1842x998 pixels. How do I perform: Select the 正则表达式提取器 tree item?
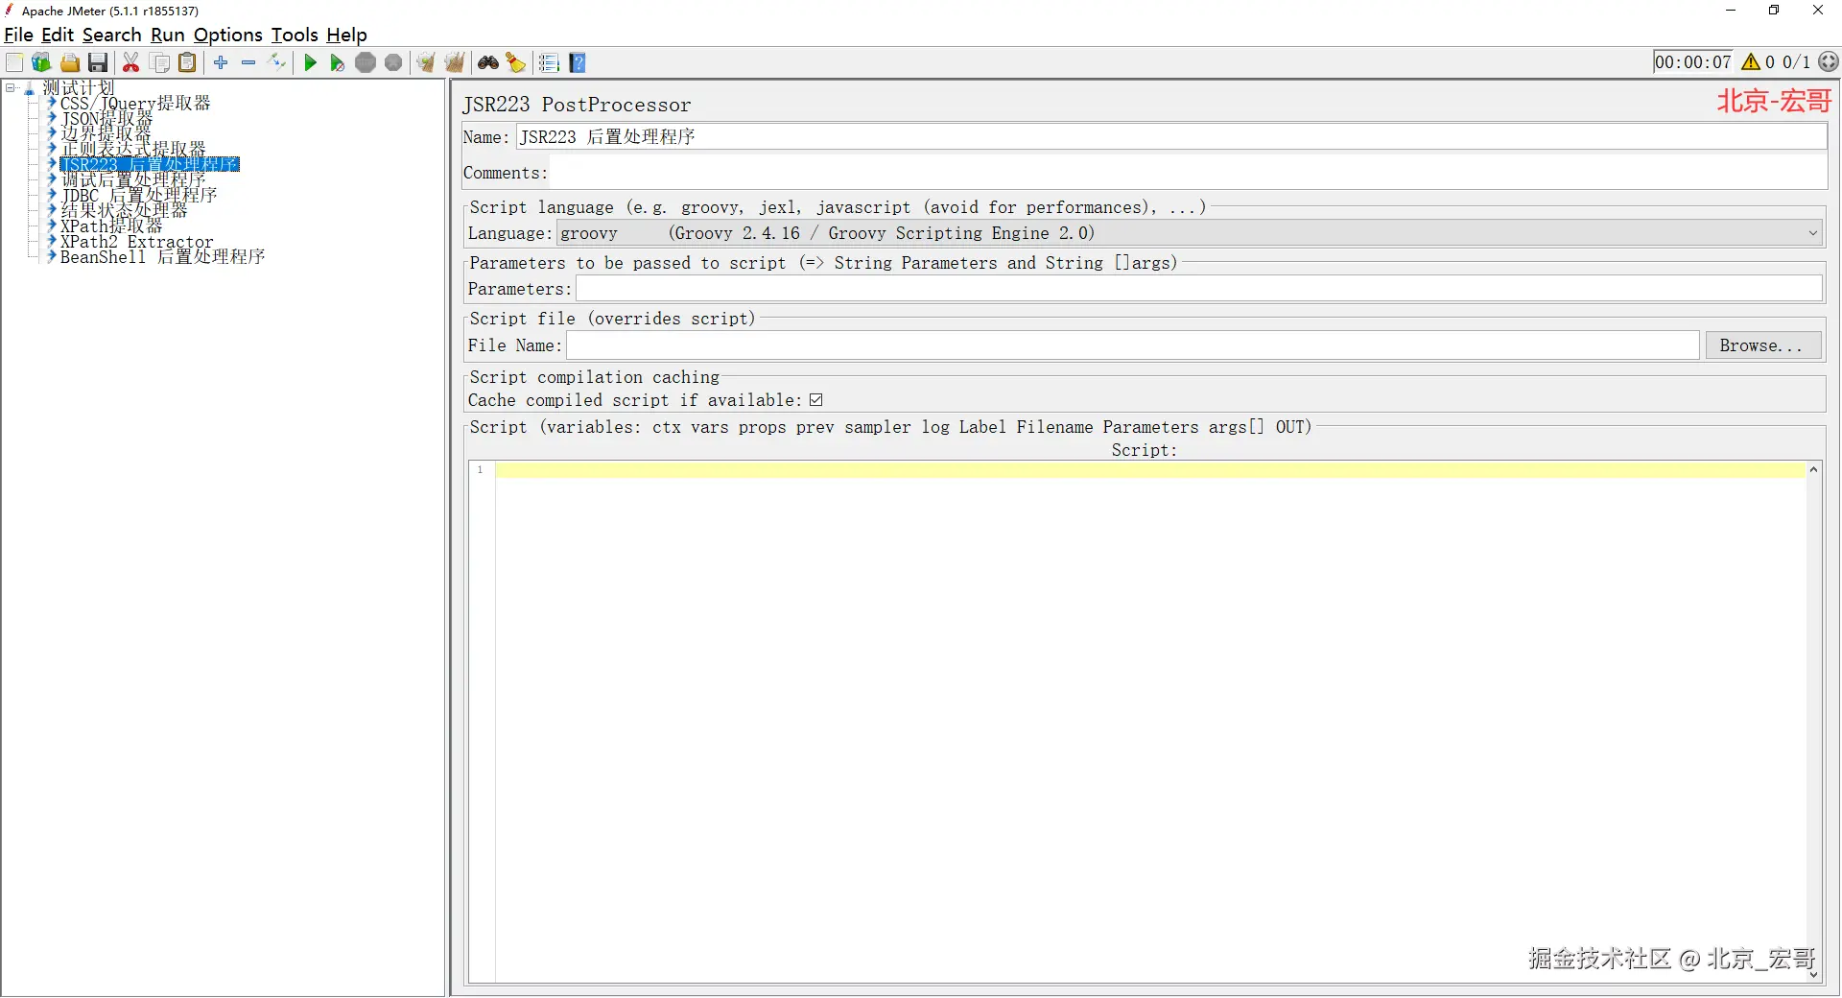[133, 150]
